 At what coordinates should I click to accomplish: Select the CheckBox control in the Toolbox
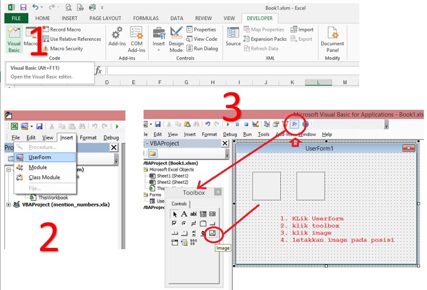[x=174, y=223]
